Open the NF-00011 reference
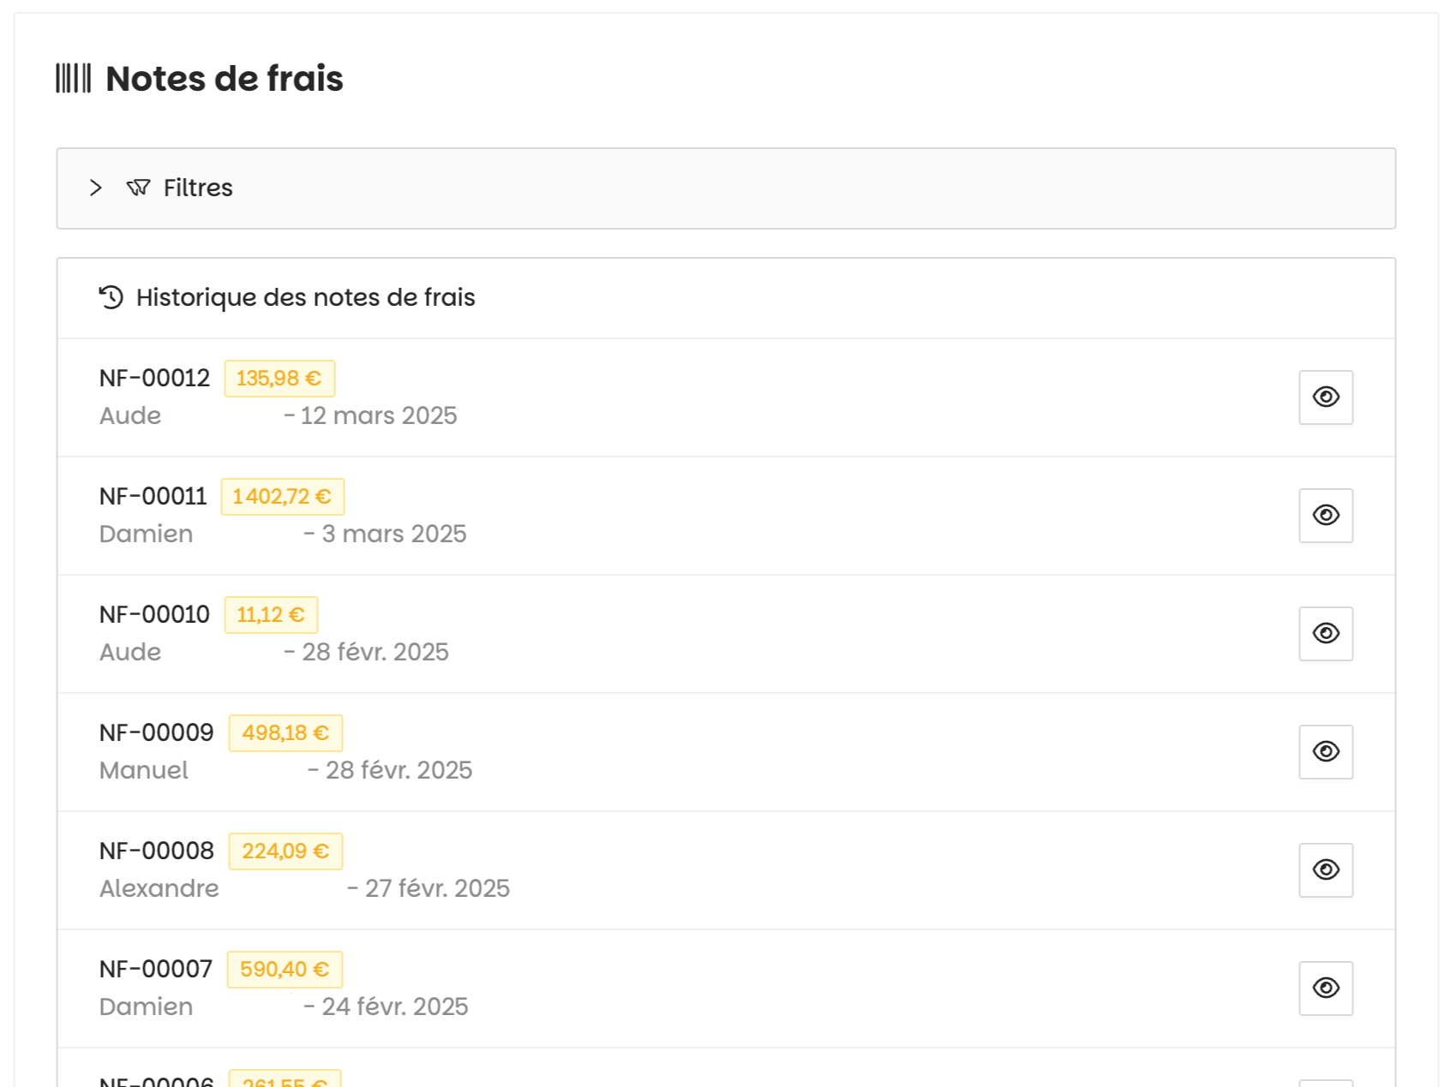 [x=153, y=496]
